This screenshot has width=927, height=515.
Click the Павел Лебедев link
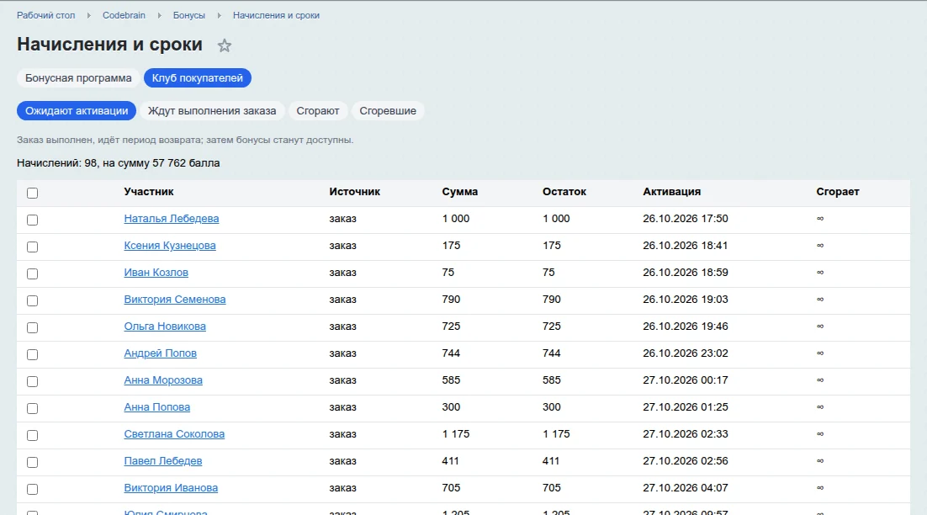click(163, 460)
